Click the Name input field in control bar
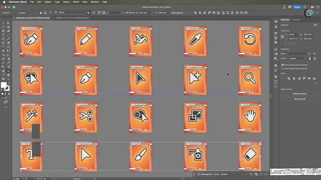 click(x=75, y=12)
